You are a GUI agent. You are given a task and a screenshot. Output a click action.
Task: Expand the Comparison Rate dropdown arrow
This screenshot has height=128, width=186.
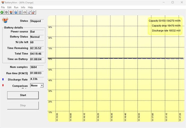coord(42,85)
